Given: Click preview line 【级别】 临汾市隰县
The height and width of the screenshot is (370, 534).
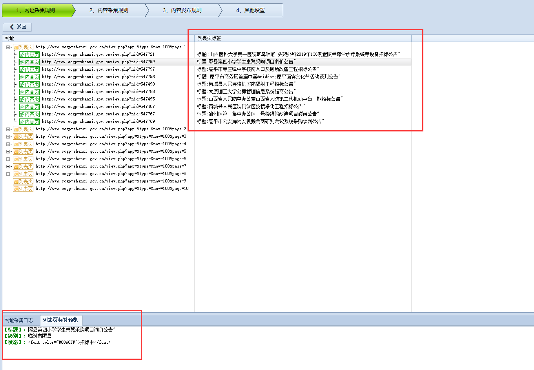Looking at the screenshot, I should [x=27, y=336].
